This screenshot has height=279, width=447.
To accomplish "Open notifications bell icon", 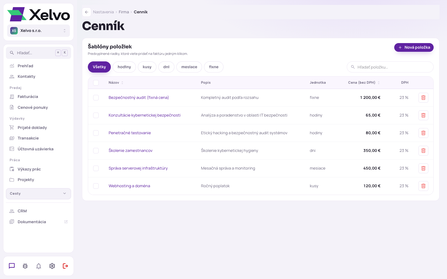I will pos(38,266).
